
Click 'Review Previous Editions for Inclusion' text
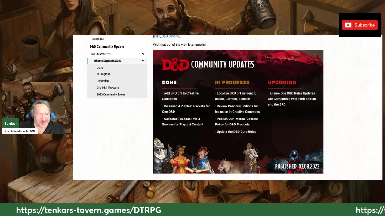click(x=237, y=109)
